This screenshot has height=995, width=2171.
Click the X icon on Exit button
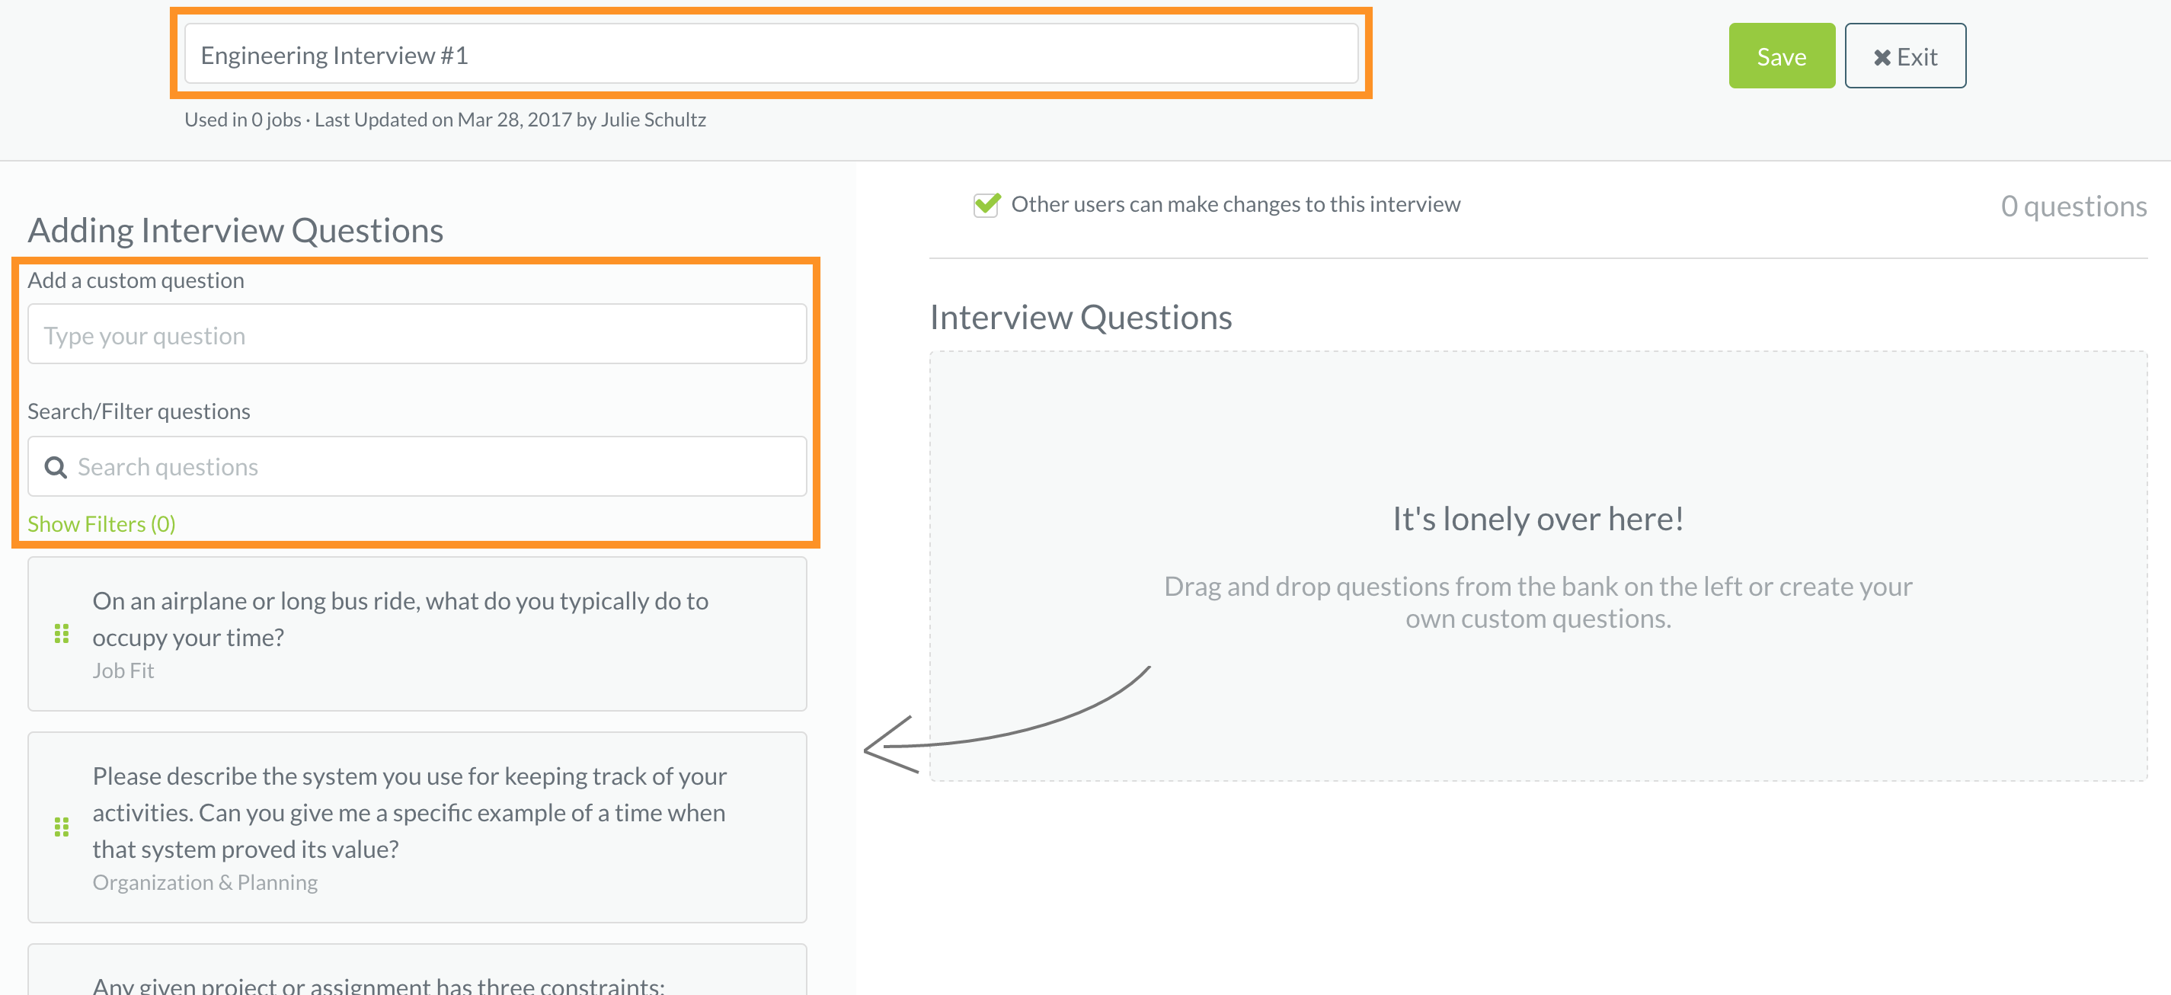[1881, 57]
